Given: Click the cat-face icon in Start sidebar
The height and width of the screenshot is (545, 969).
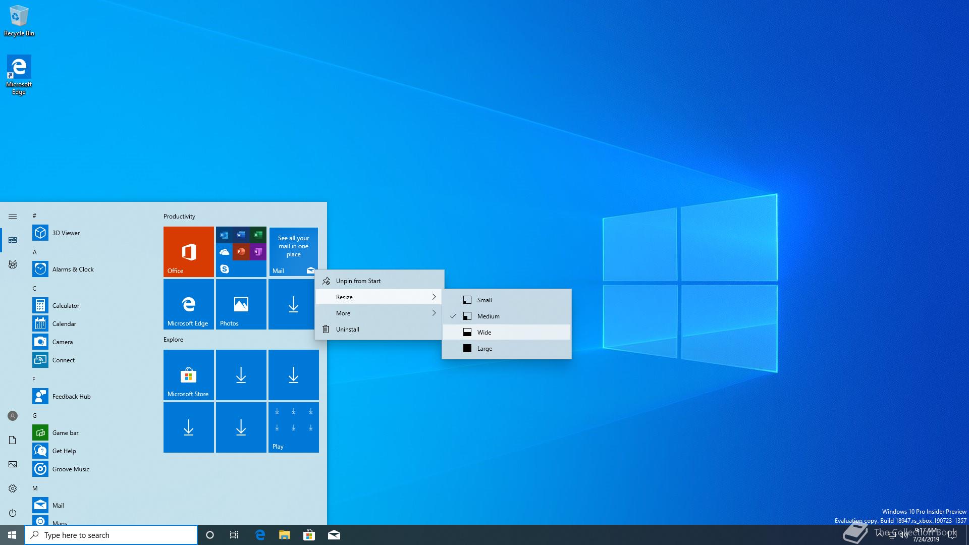Looking at the screenshot, I should pos(13,264).
